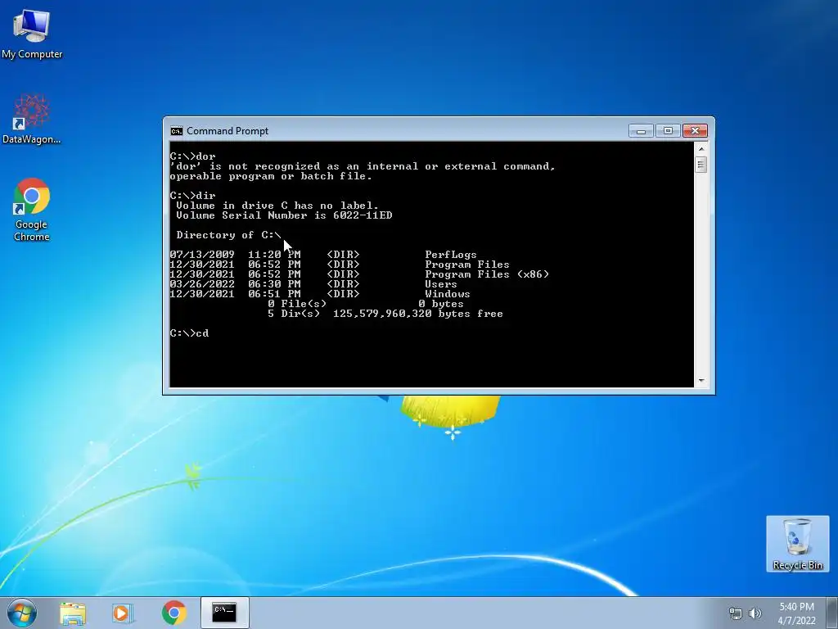The width and height of the screenshot is (838, 629).
Task: Click 'operable program or batch file.' text
Action: tap(271, 177)
